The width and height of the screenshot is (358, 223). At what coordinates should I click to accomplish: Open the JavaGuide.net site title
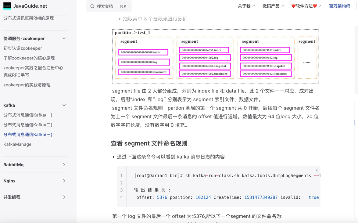[x=30, y=6]
